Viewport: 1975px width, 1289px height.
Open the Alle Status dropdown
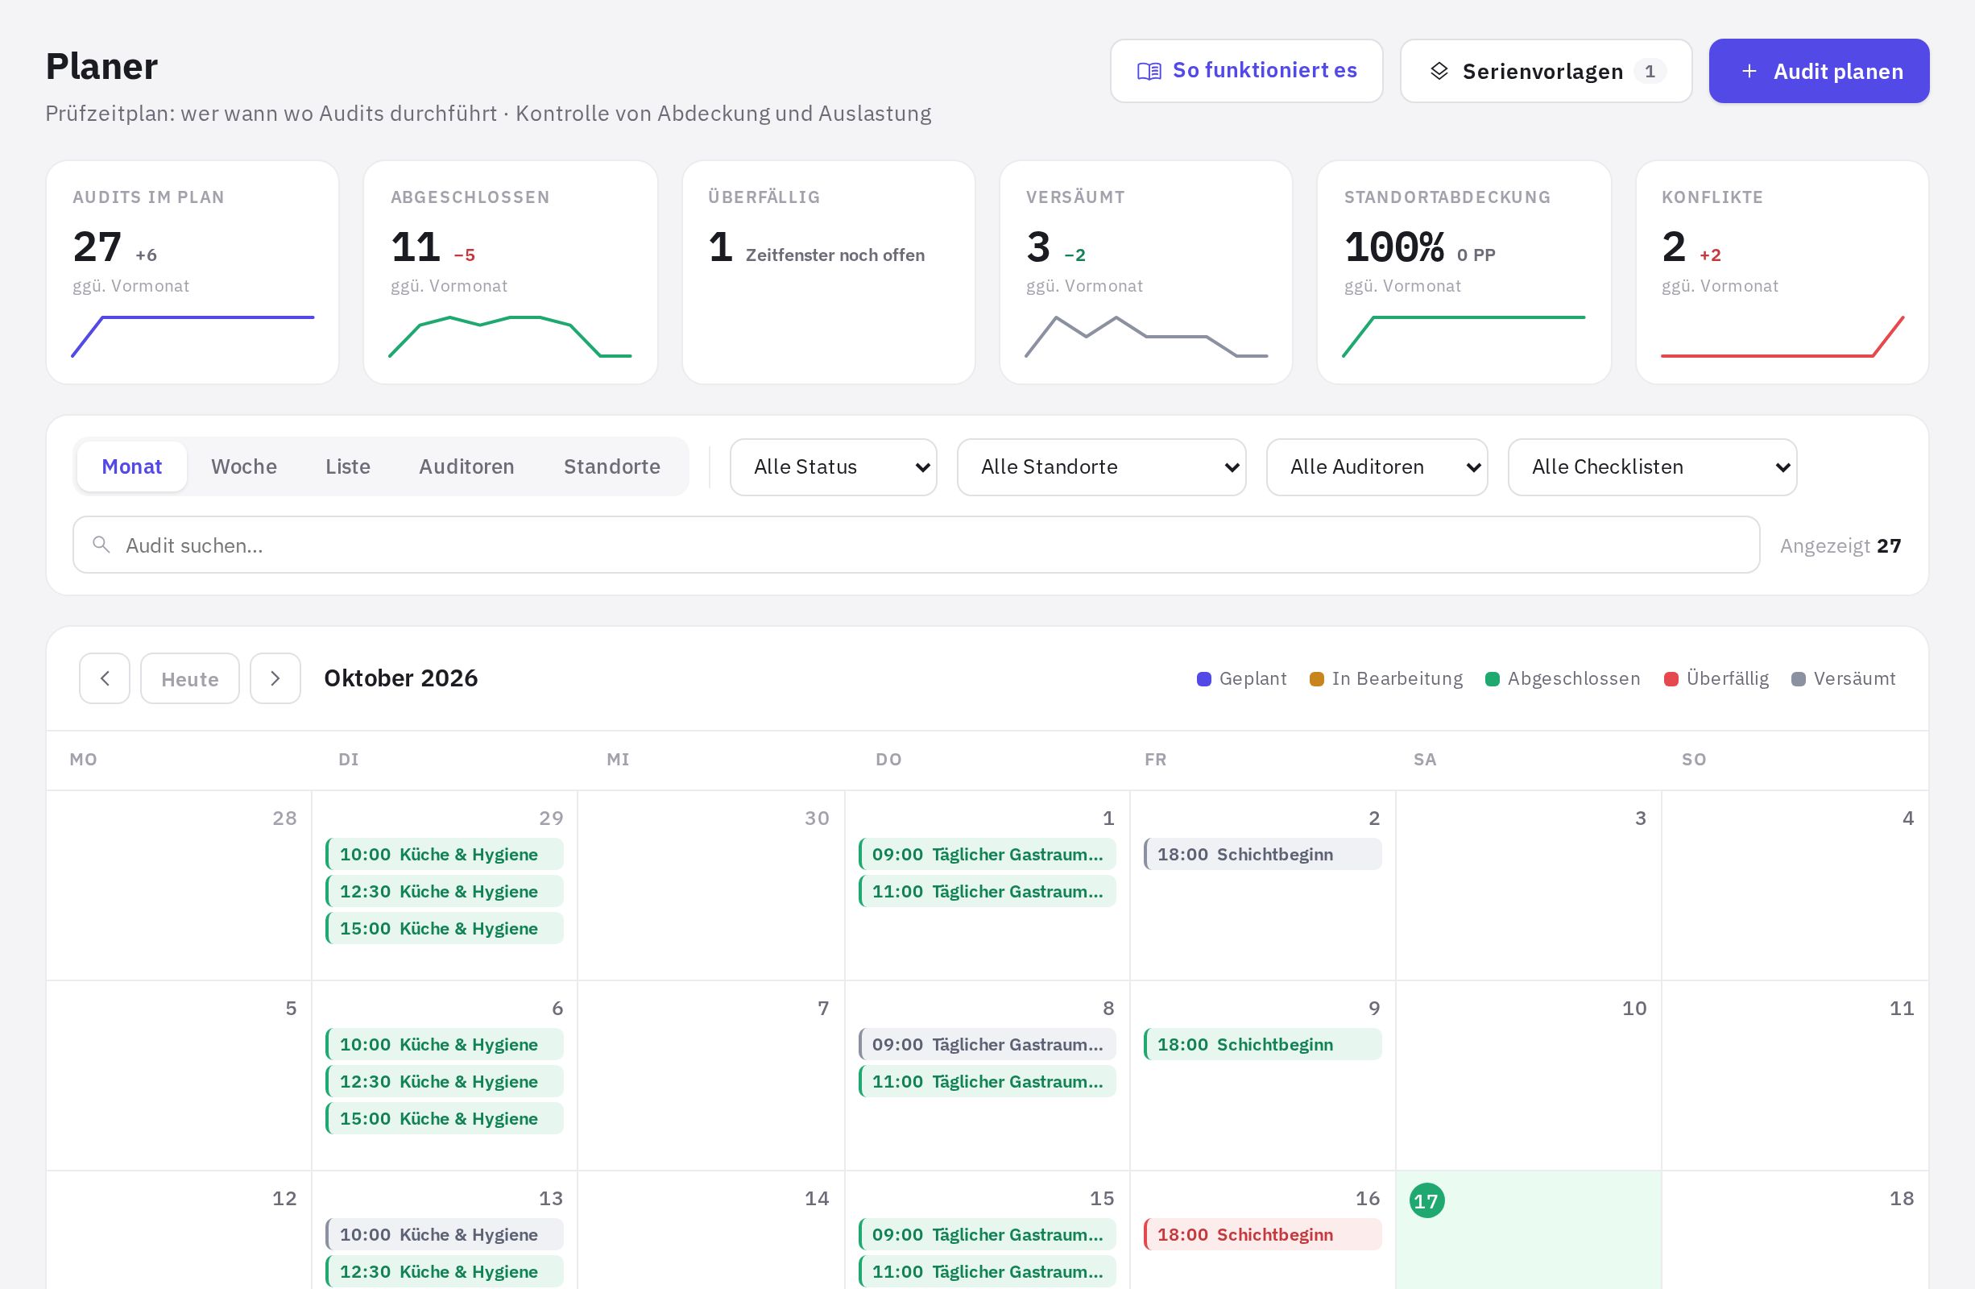833,467
